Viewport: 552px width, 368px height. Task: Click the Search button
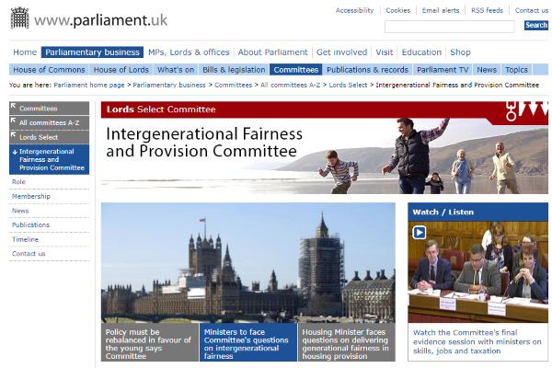[536, 25]
